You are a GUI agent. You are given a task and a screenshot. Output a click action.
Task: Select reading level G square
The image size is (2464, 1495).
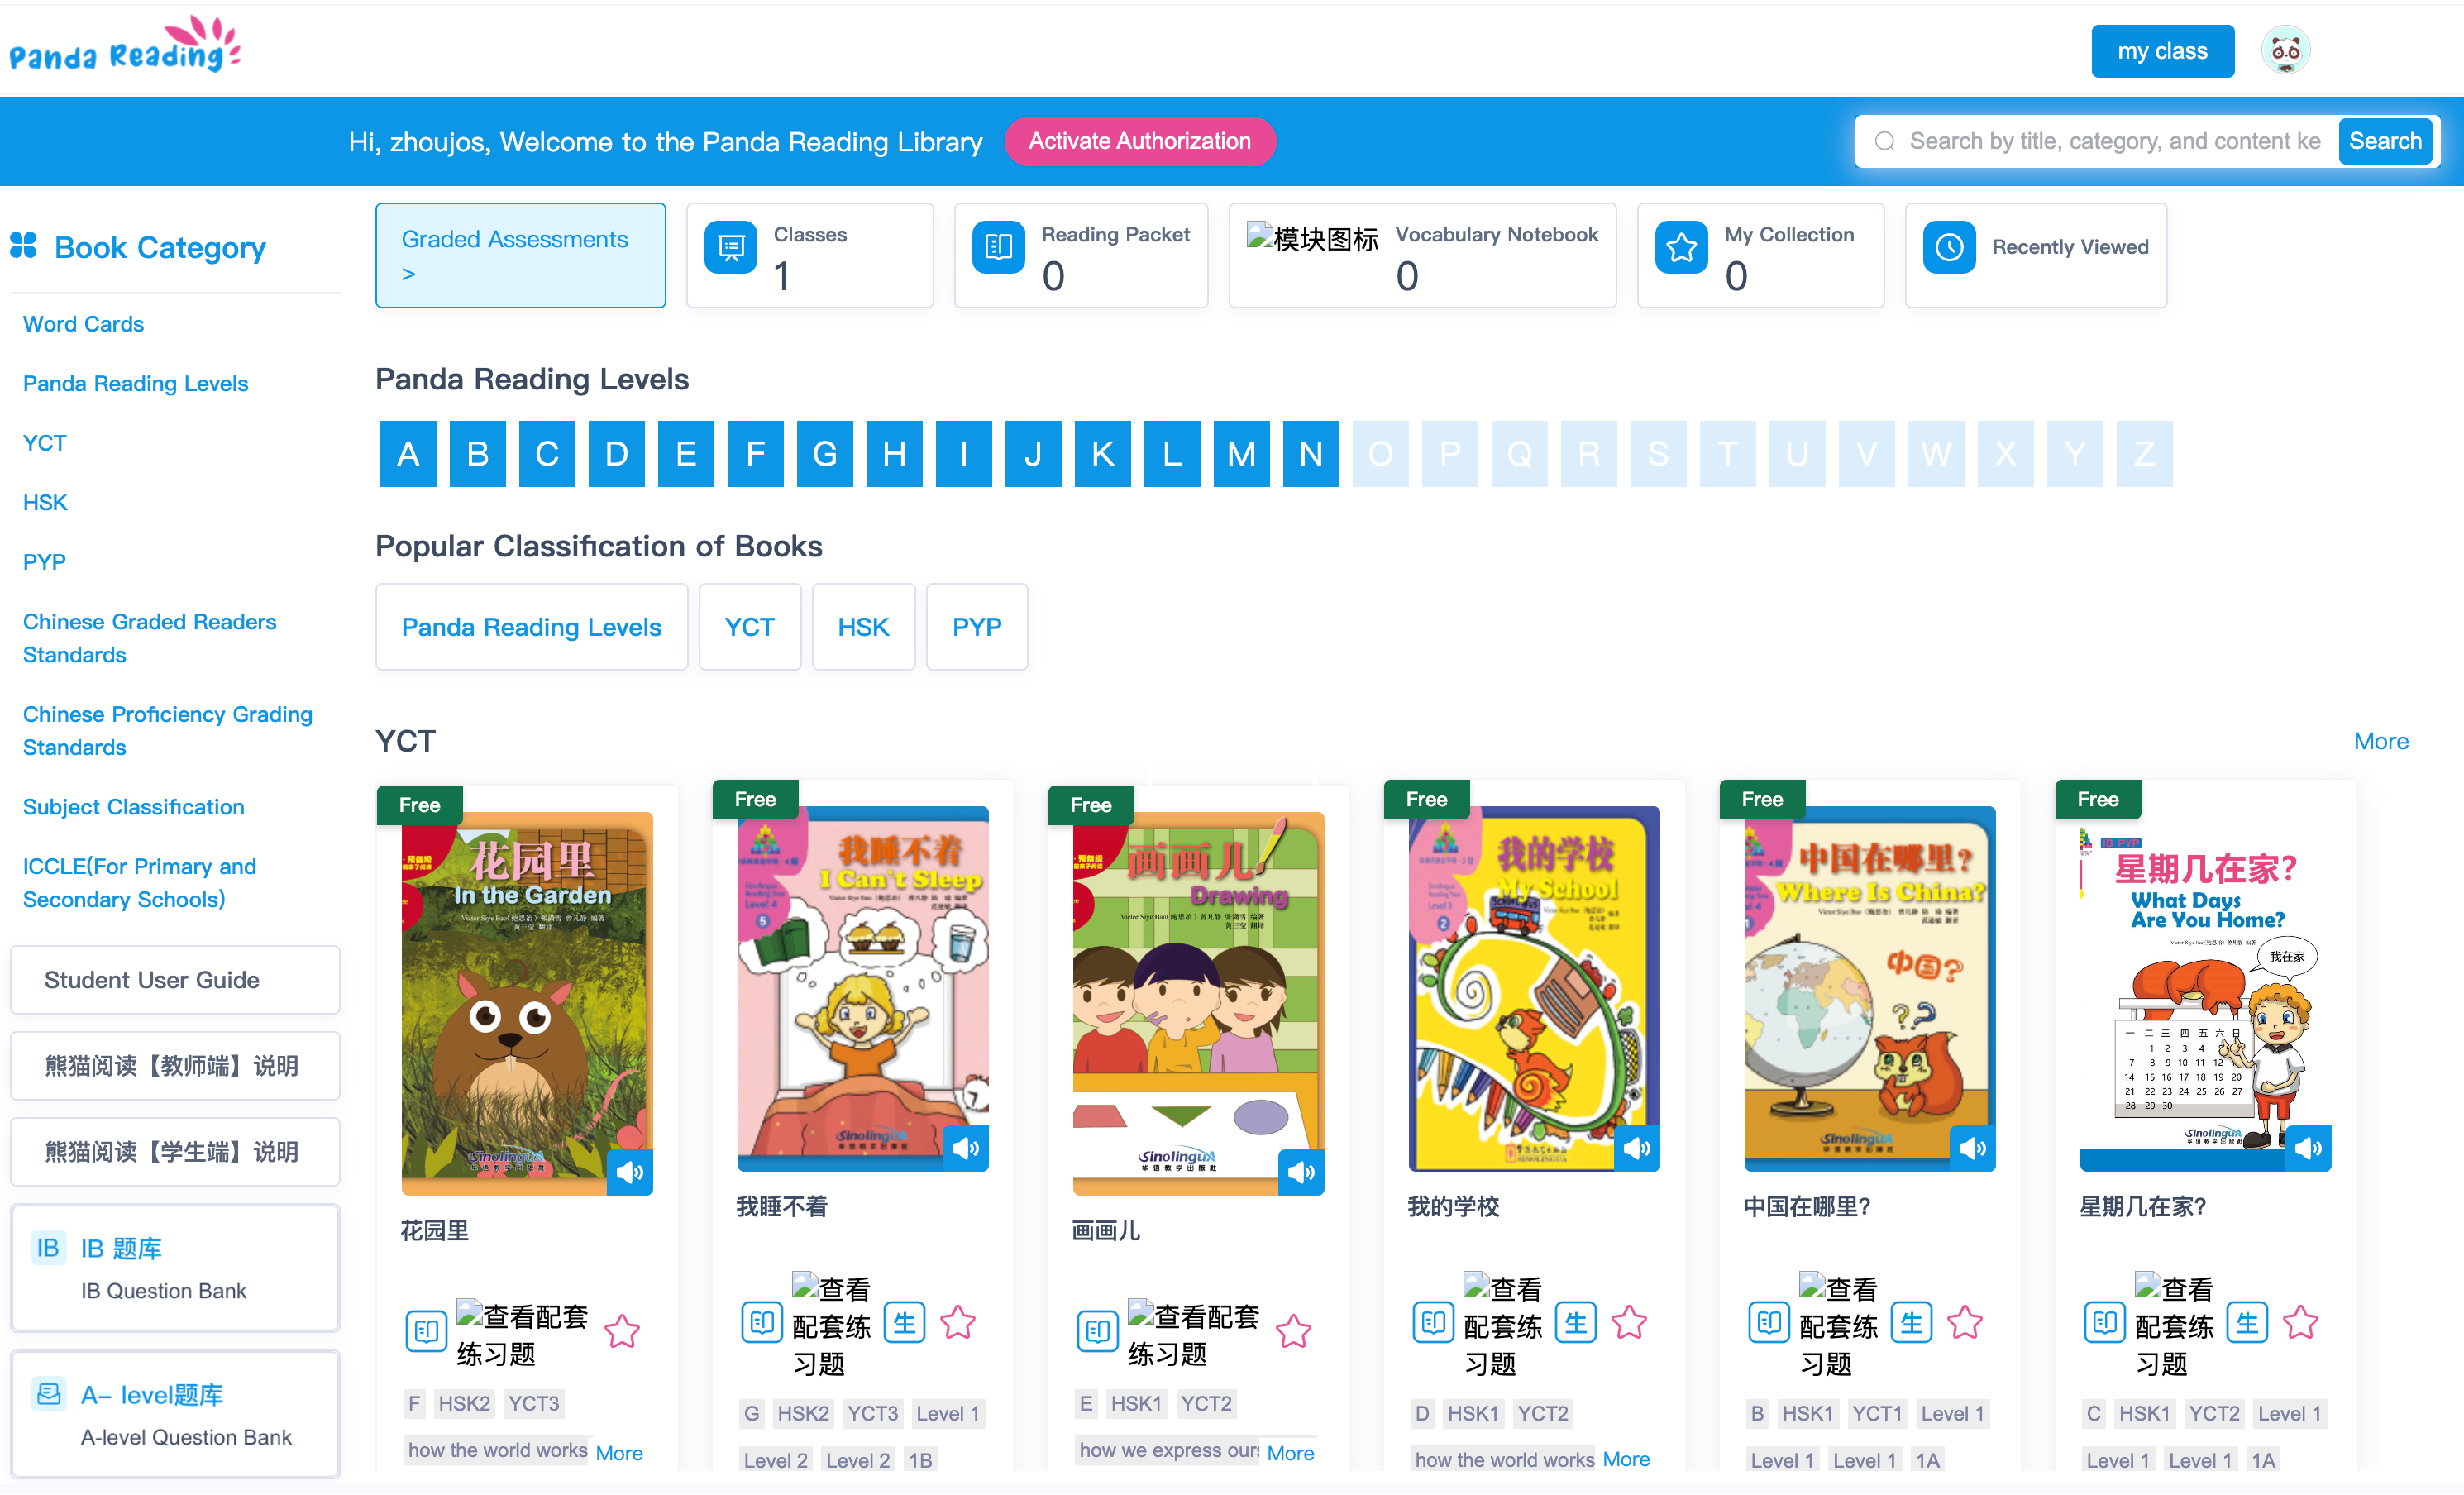(x=824, y=454)
